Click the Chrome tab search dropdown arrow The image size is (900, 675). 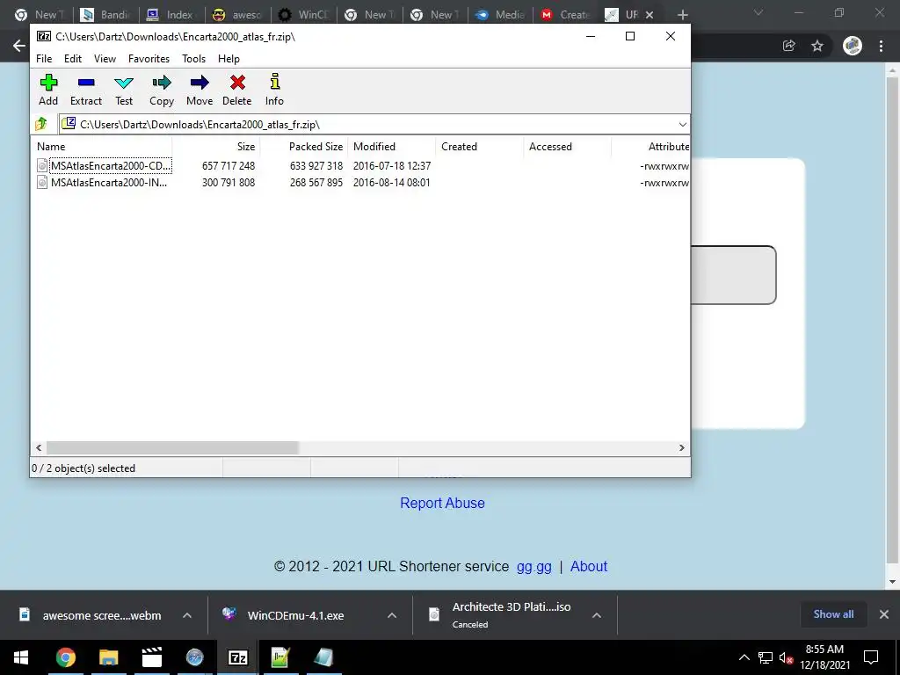point(758,12)
